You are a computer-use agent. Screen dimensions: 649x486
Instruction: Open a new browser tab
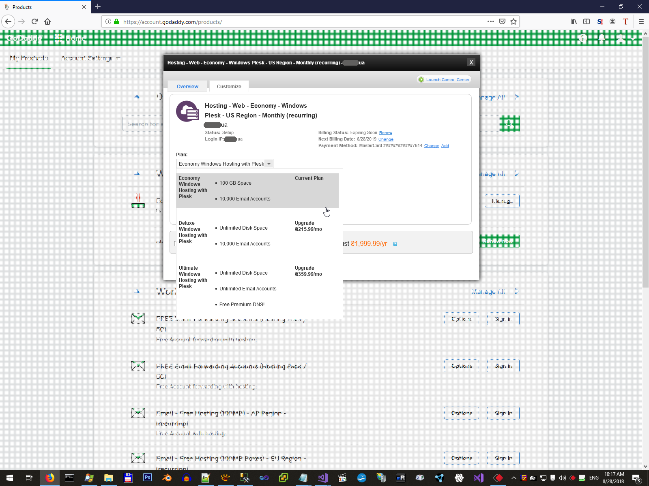point(98,6)
